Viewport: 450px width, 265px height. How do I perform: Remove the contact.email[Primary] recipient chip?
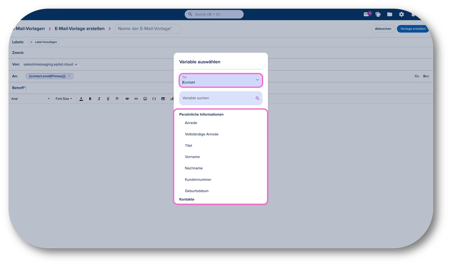pos(69,76)
